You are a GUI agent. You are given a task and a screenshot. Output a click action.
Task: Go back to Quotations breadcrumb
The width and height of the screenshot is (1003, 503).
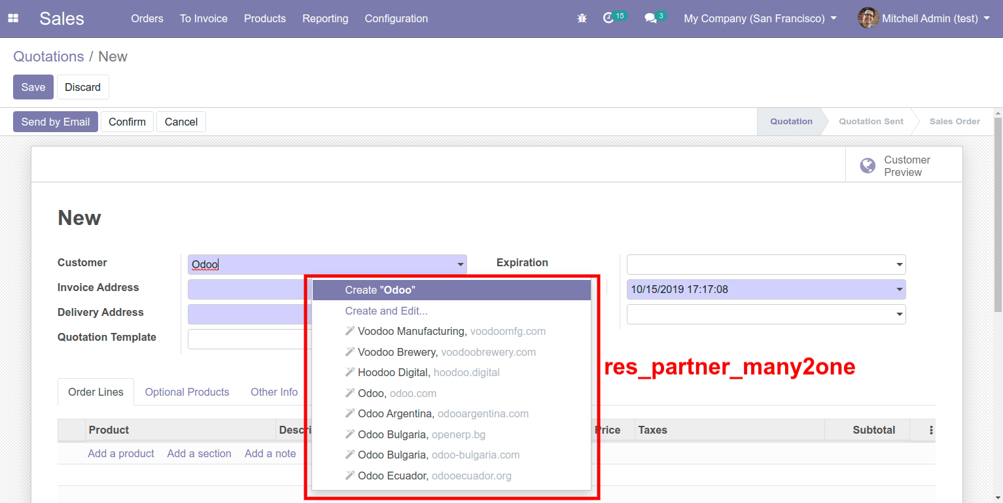pos(48,57)
